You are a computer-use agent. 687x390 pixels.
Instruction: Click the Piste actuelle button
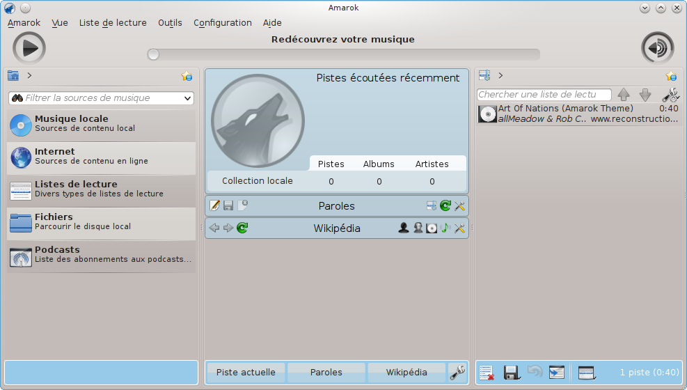(x=246, y=373)
